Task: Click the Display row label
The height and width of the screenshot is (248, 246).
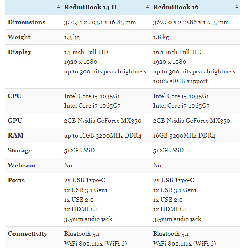Action: [20, 52]
